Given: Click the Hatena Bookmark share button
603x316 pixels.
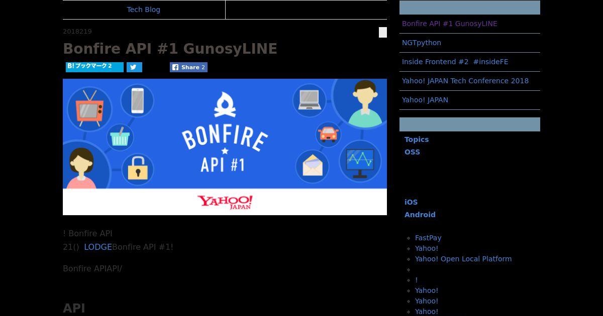Looking at the screenshot, I should pyautogui.click(x=94, y=67).
